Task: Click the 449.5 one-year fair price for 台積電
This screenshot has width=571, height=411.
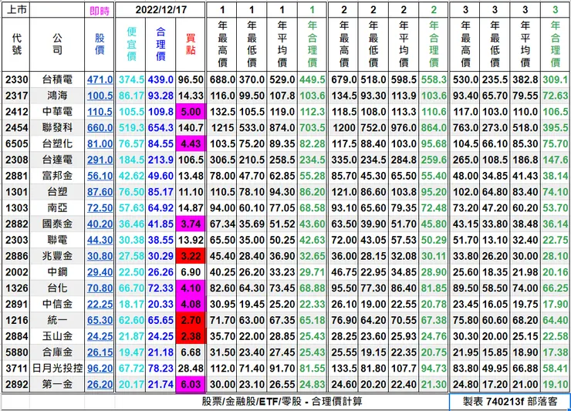Action: point(312,79)
